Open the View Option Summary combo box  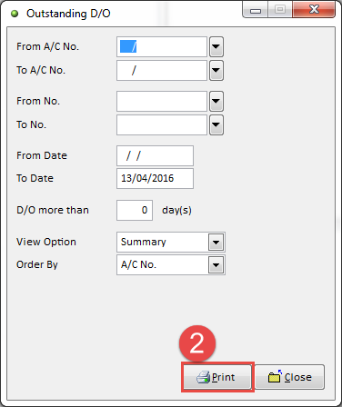pos(171,242)
